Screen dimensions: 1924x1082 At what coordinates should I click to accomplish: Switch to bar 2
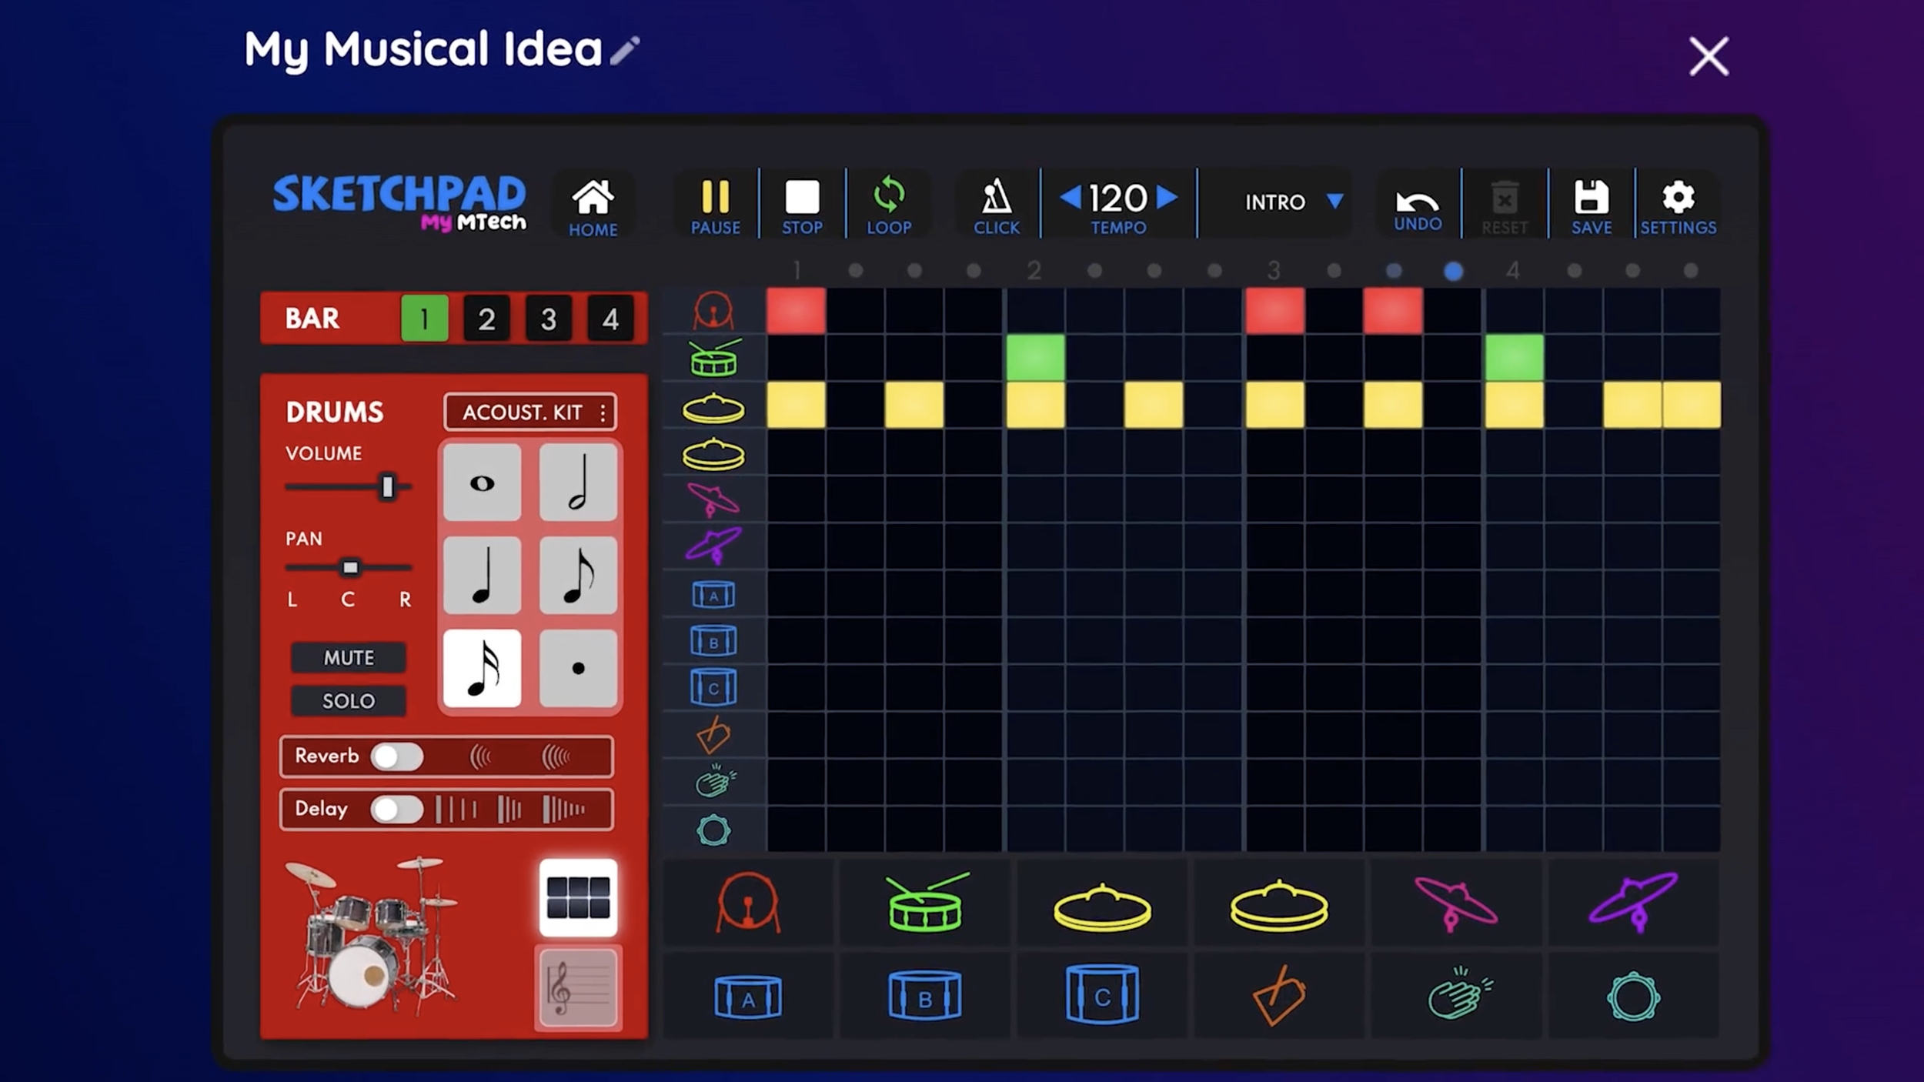[486, 319]
